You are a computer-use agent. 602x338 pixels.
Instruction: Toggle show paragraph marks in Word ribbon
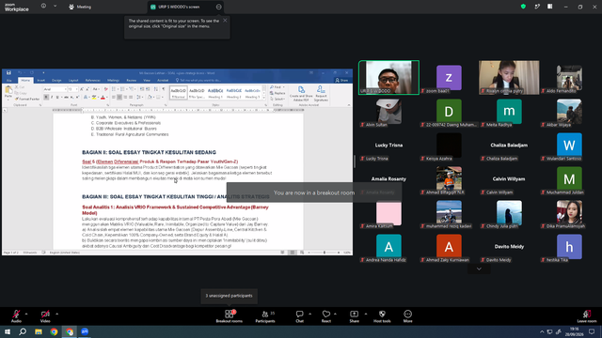coord(163,89)
